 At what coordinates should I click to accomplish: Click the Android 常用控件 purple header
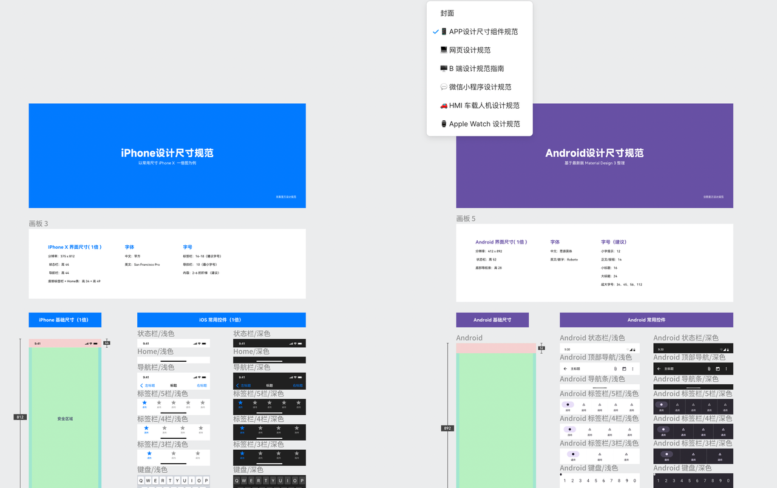[646, 320]
